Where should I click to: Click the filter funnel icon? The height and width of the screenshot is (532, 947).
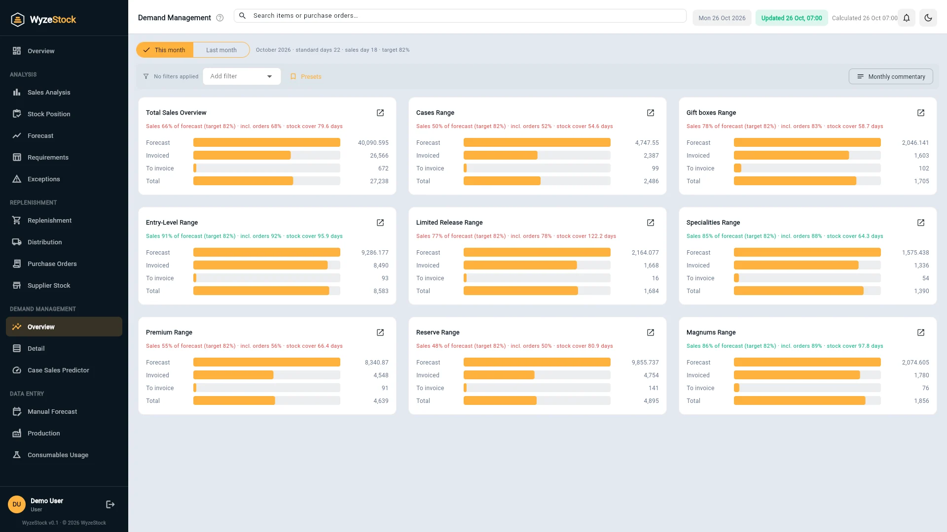pyautogui.click(x=146, y=76)
